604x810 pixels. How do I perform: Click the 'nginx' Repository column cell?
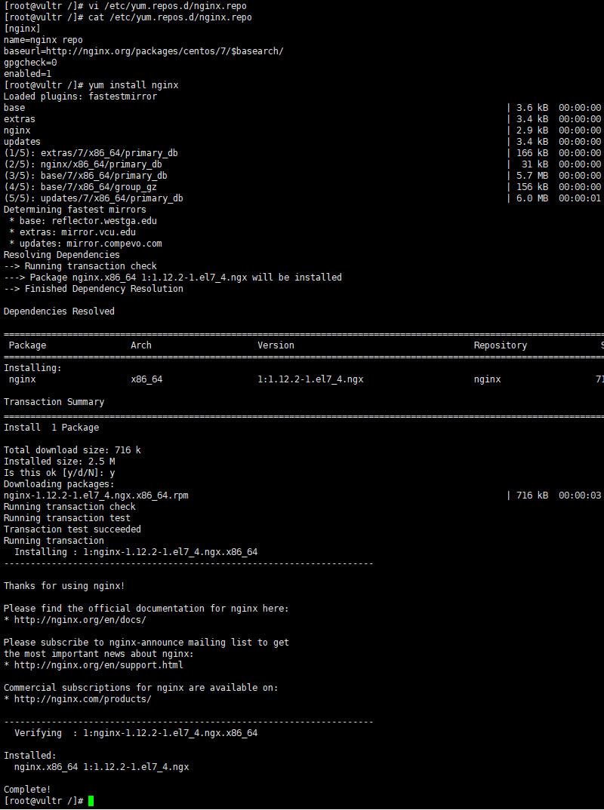(x=487, y=379)
